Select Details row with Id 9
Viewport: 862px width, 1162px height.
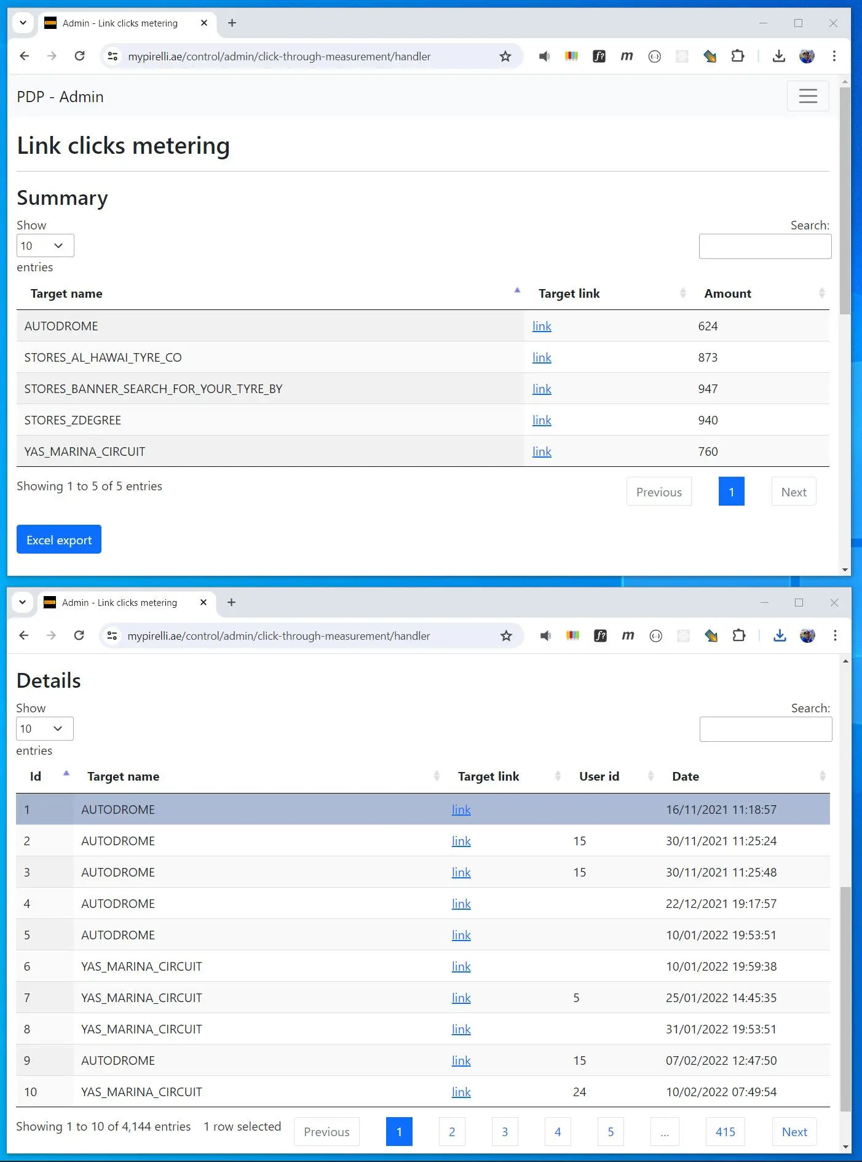pos(423,1061)
